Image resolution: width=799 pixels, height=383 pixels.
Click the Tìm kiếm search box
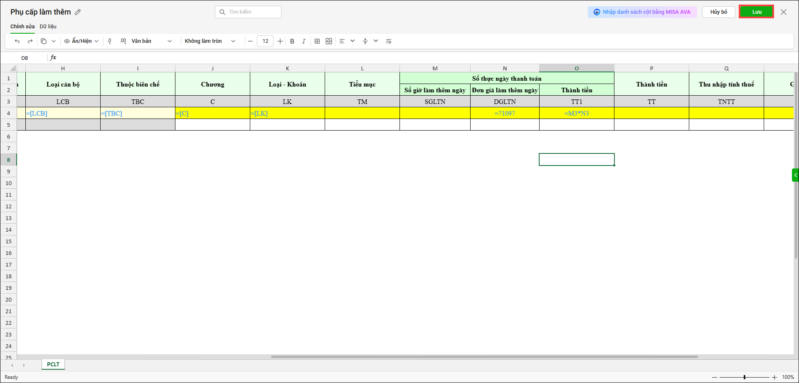(248, 12)
